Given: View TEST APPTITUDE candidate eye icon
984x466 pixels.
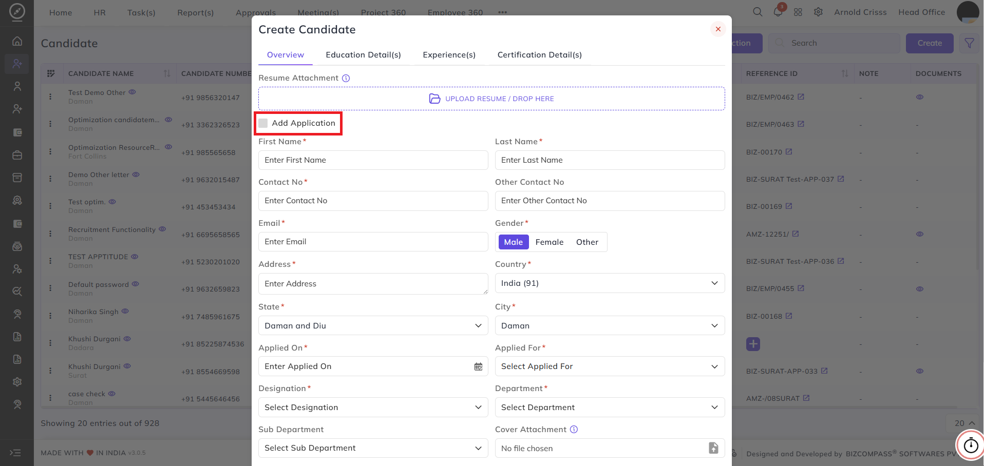Looking at the screenshot, I should [135, 257].
